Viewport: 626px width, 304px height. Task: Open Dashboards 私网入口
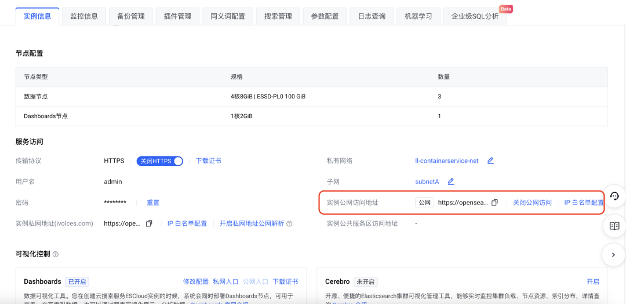225,281
